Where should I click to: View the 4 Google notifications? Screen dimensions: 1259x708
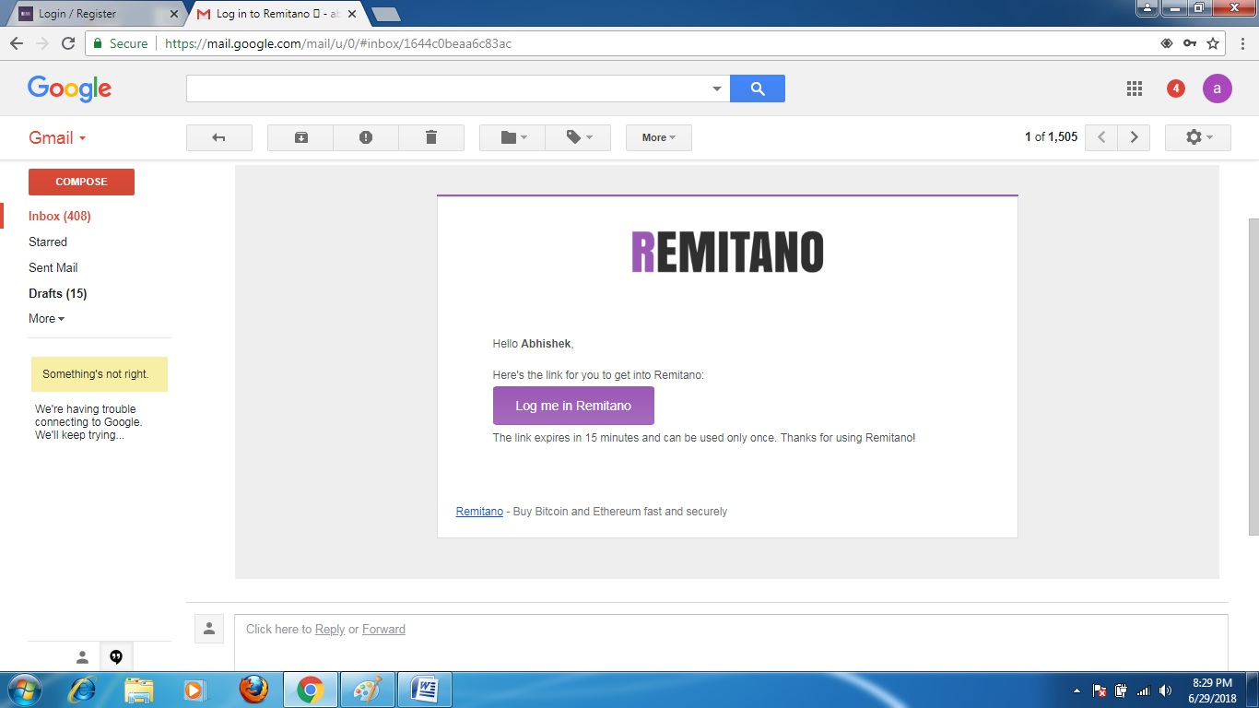pos(1175,88)
